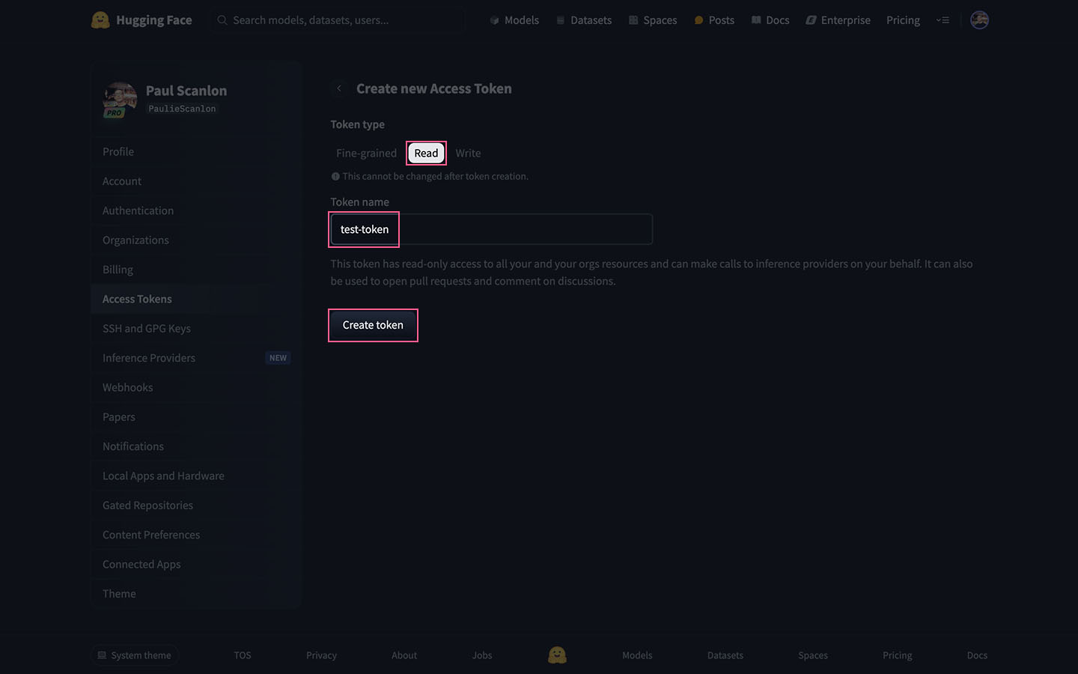Open the Pricing footer link
The image size is (1078, 674).
898,655
